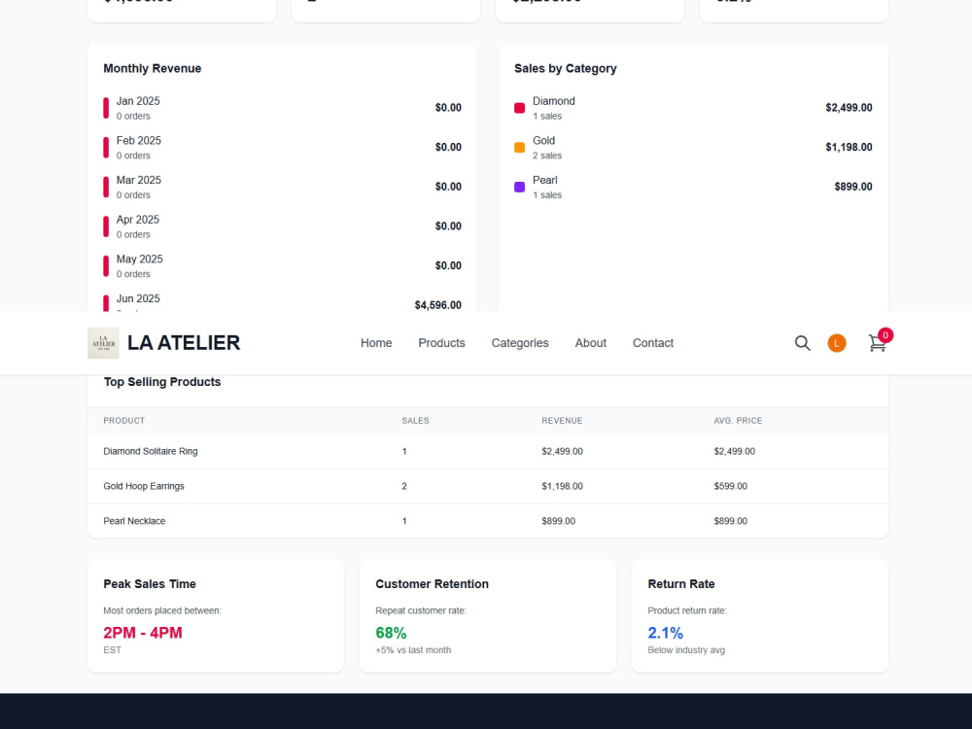Visit the About nav link
This screenshot has width=972, height=729.
tap(591, 343)
